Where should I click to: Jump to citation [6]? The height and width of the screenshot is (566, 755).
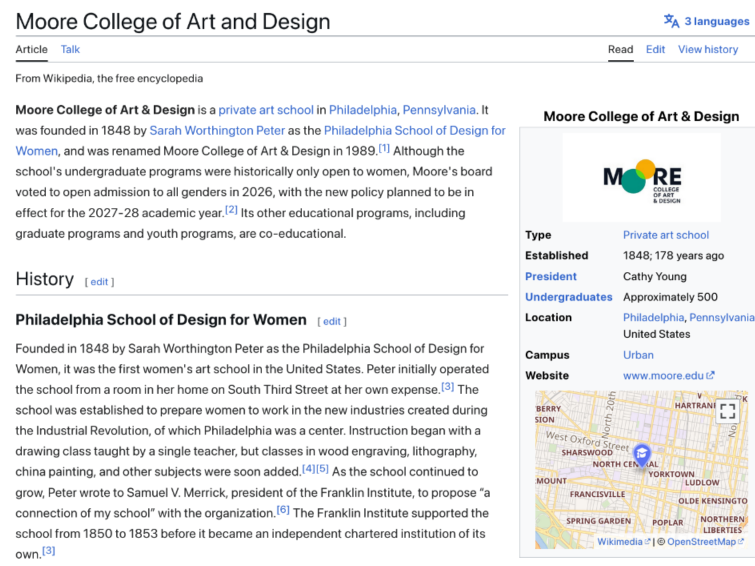(x=283, y=509)
